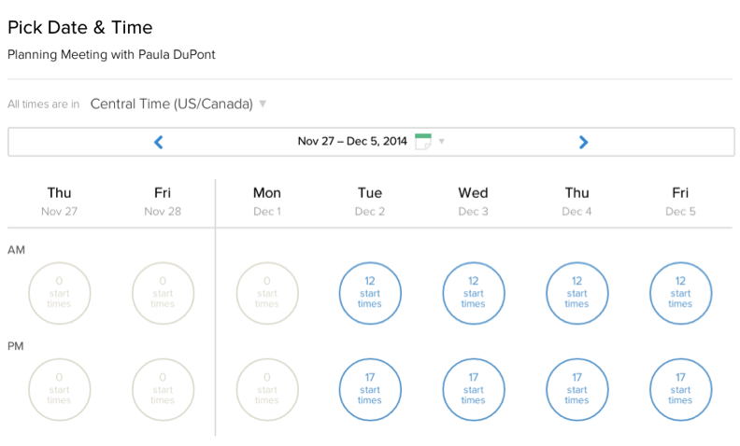The height and width of the screenshot is (446, 740).
Task: Click the Tue Dec 2 column header
Action: [370, 202]
